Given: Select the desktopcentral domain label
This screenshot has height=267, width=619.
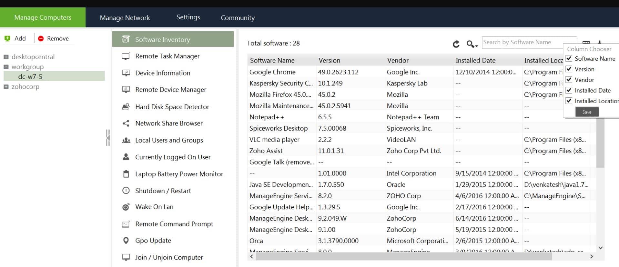Looking at the screenshot, I should pos(33,57).
